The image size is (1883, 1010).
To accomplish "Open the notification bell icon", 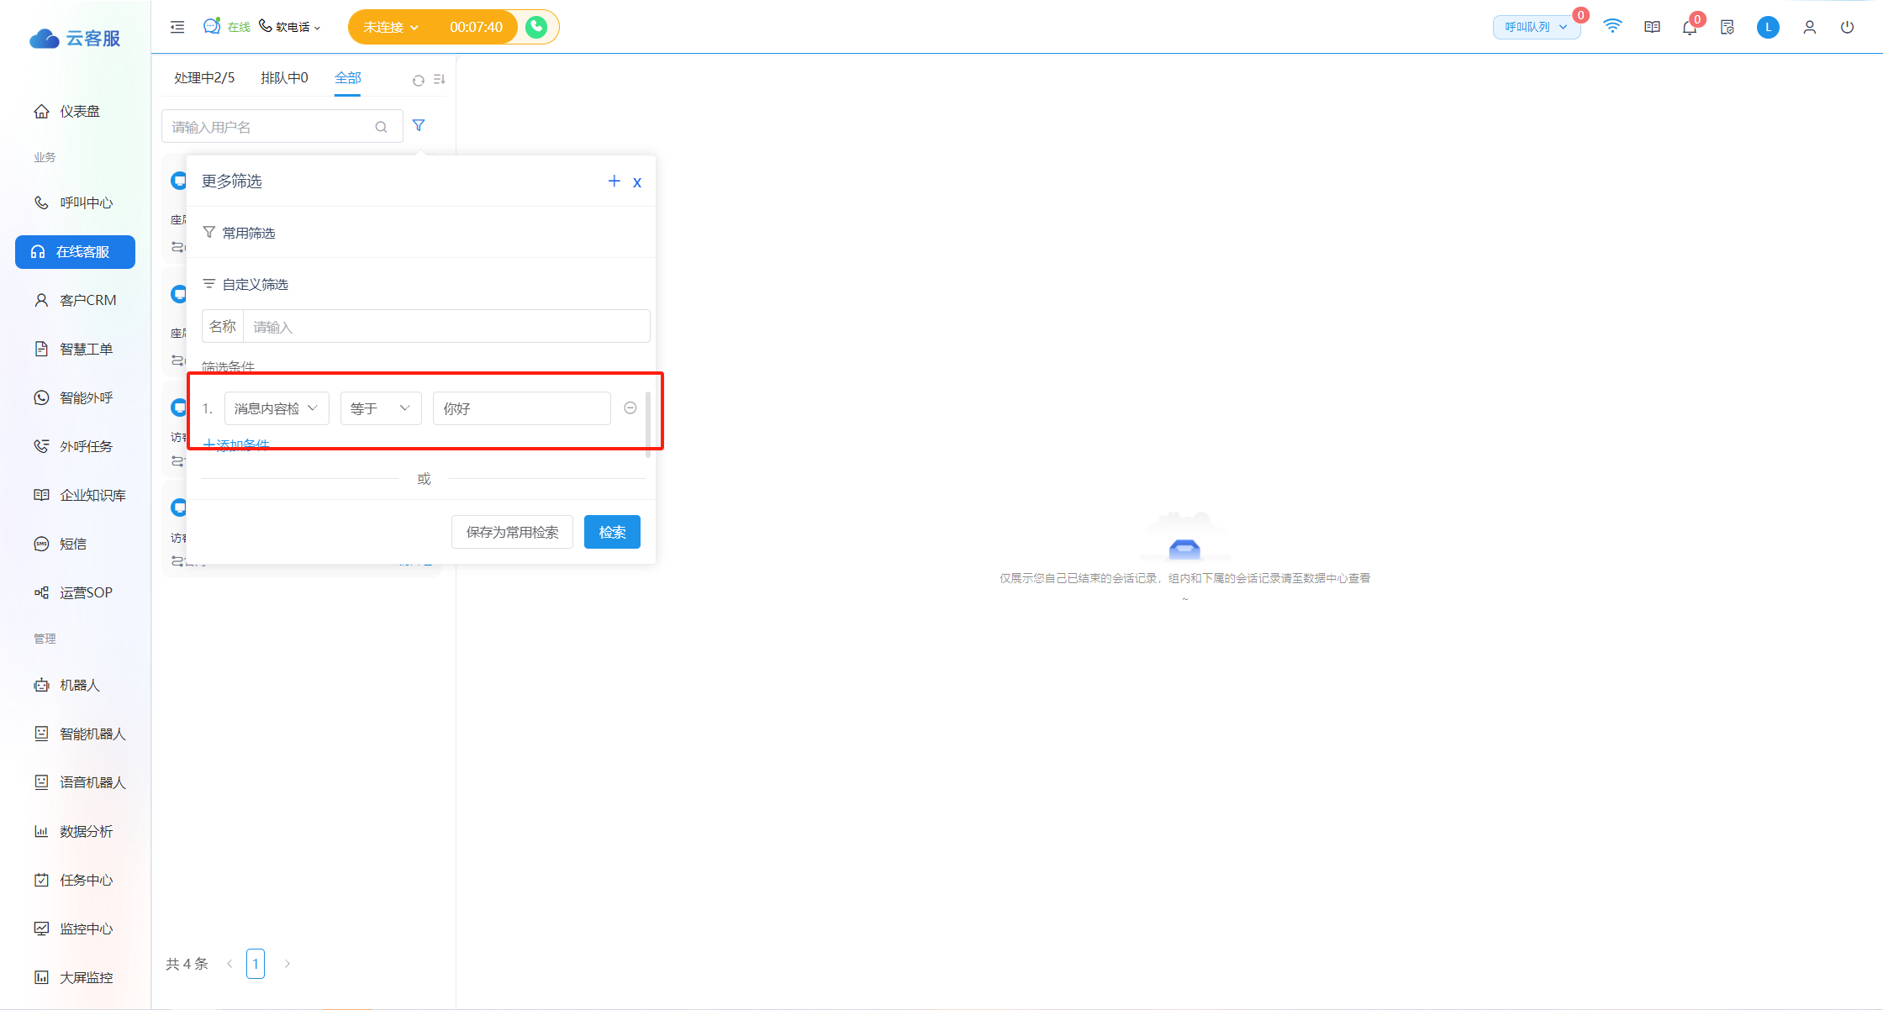I will pyautogui.click(x=1690, y=28).
